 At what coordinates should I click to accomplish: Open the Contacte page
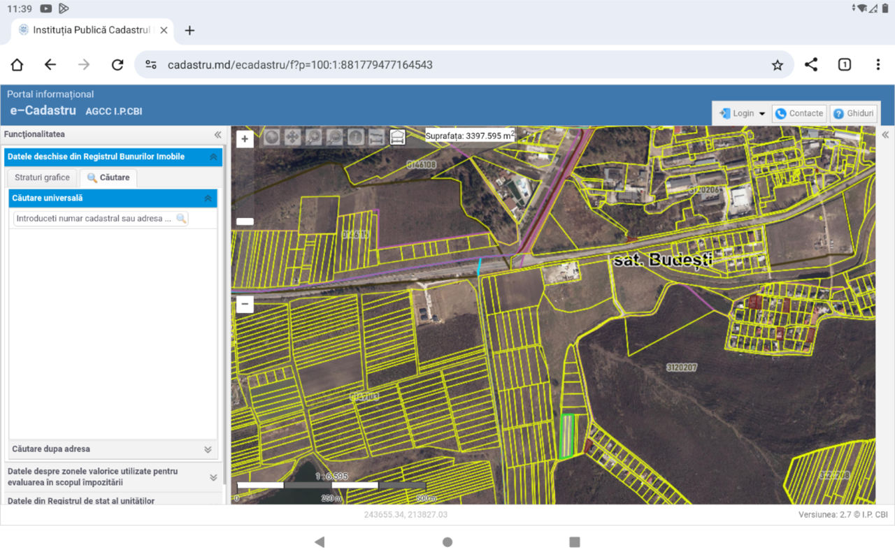799,113
